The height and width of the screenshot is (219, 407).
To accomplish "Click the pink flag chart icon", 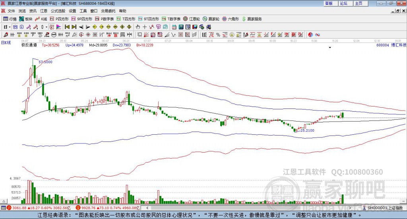I will pos(59,27).
